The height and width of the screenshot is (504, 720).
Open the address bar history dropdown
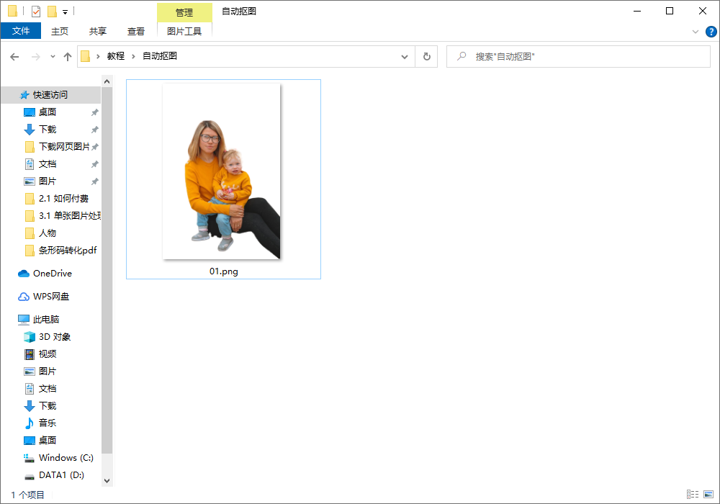(x=405, y=56)
